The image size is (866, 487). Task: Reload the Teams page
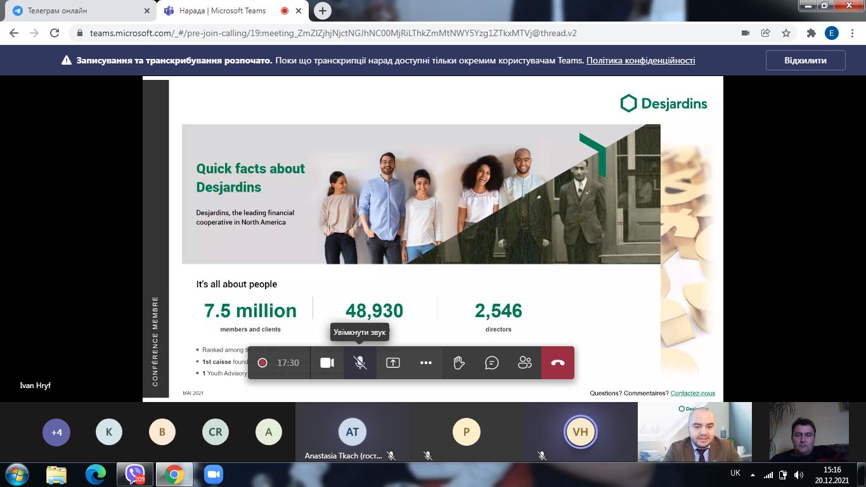click(x=55, y=33)
